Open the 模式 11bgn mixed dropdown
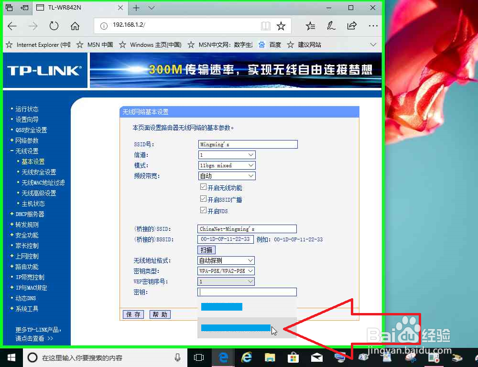This screenshot has height=367, width=478. 227,165
